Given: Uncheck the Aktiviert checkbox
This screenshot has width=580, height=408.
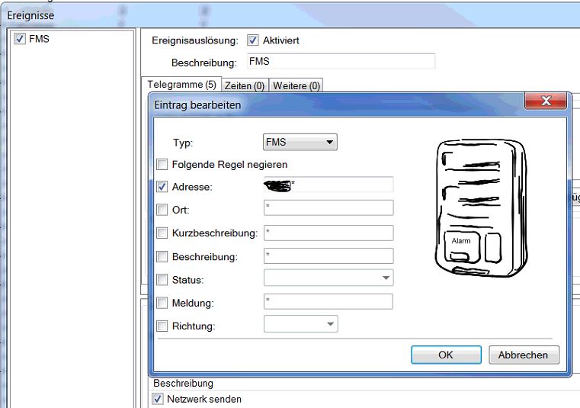Looking at the screenshot, I should (x=253, y=40).
